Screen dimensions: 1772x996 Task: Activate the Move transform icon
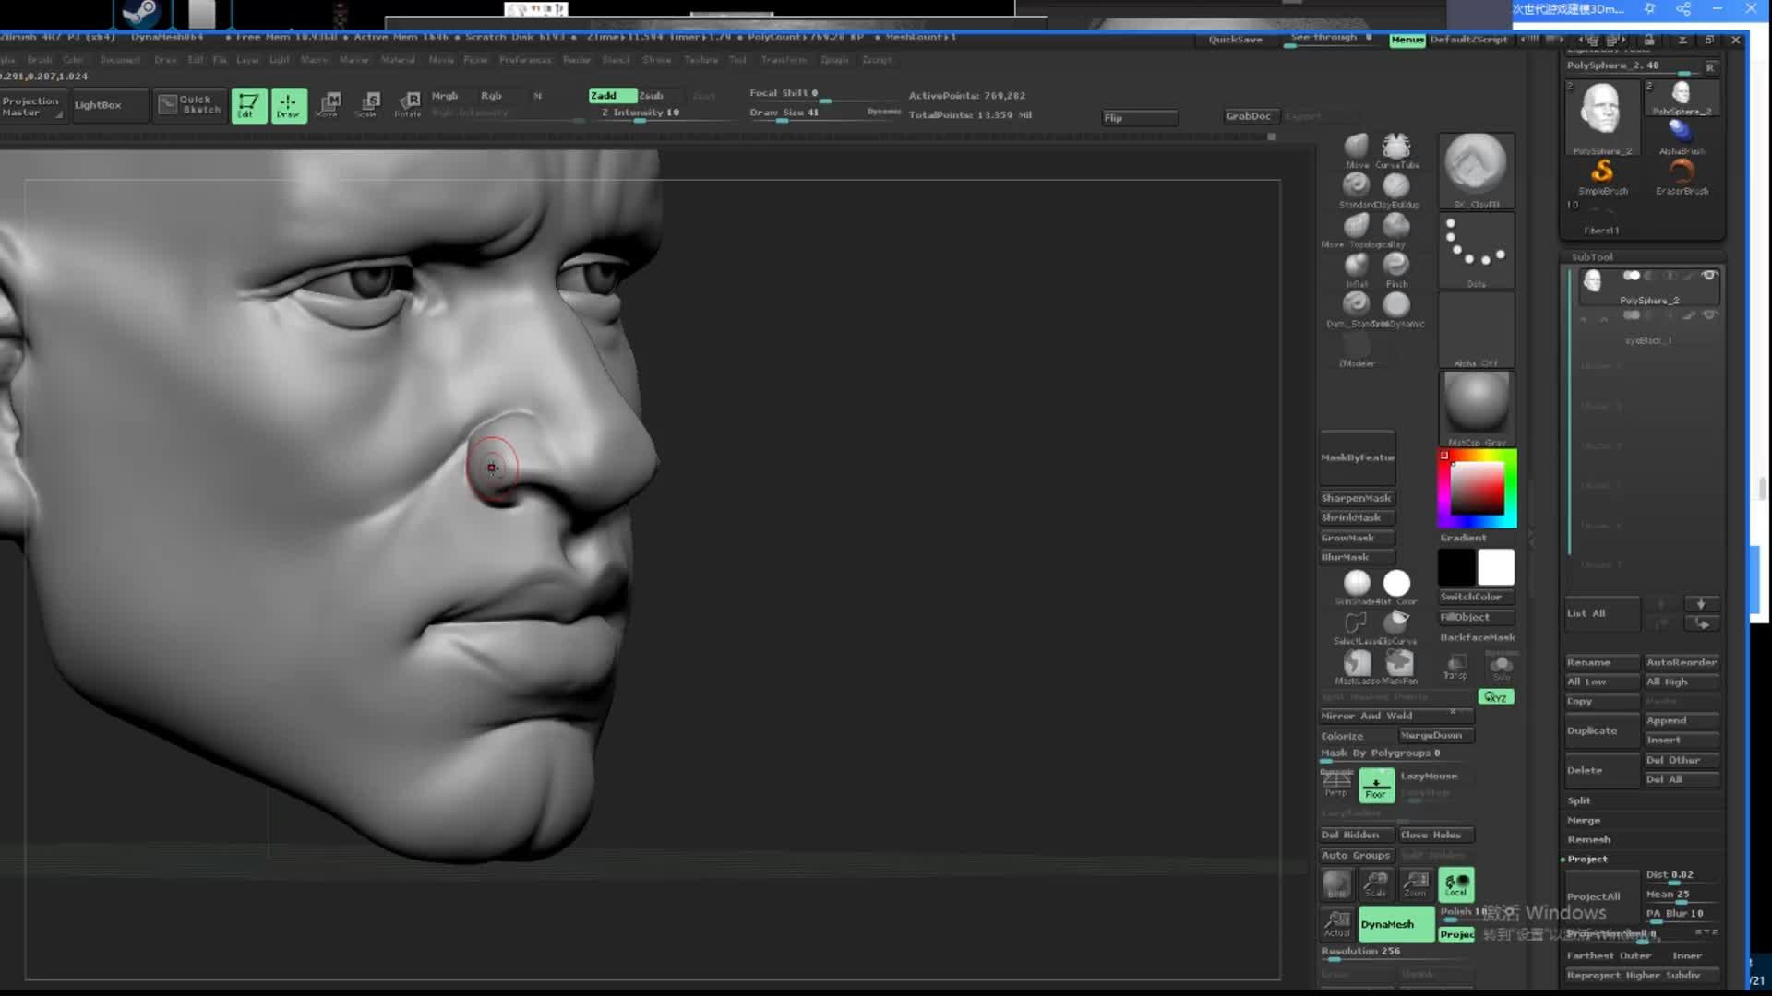pos(327,105)
